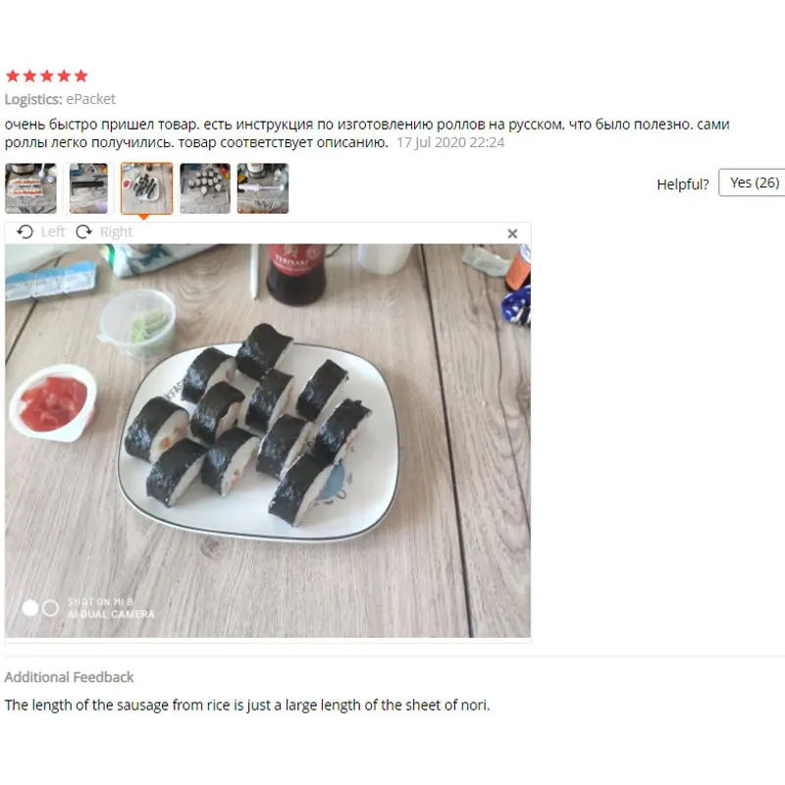Open the second review photo thumbnail

[88, 188]
